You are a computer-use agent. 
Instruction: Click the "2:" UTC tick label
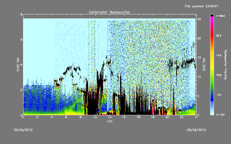click(x=38, y=117)
